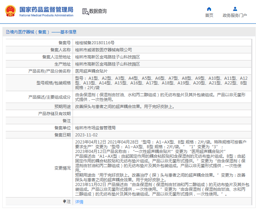Select value 桂桂械备20180116号
Screen dimensions: 256x210
(x=95, y=43)
